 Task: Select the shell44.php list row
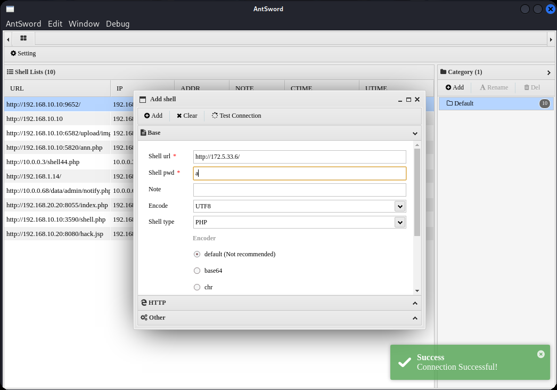point(43,162)
